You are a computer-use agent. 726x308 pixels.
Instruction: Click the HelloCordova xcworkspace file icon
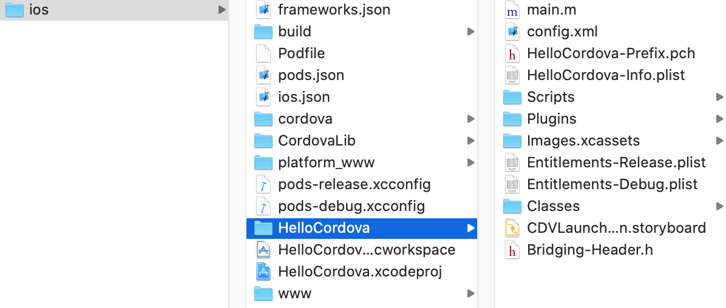tap(263, 250)
